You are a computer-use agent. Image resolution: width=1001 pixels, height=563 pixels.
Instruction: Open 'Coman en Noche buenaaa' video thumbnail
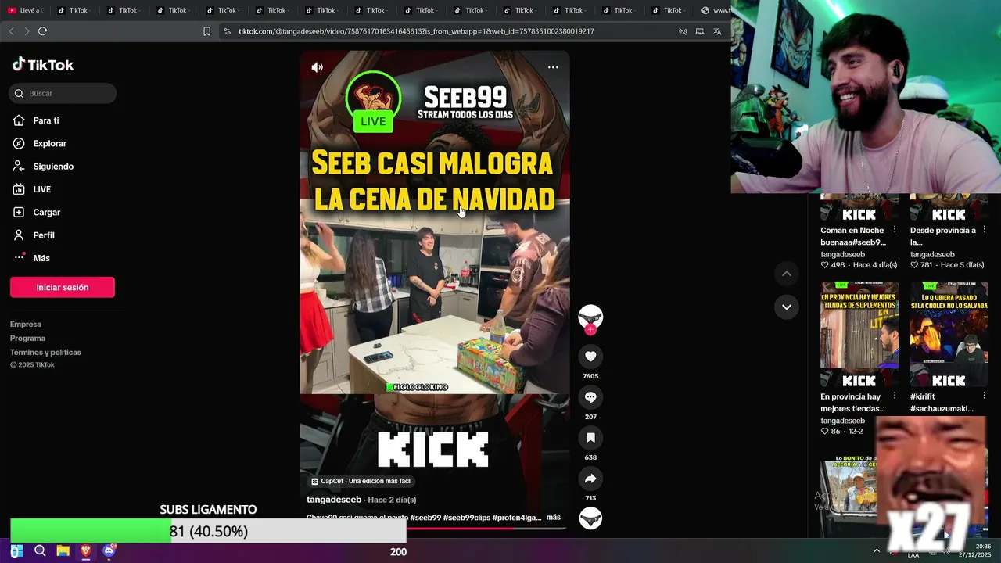(x=859, y=208)
